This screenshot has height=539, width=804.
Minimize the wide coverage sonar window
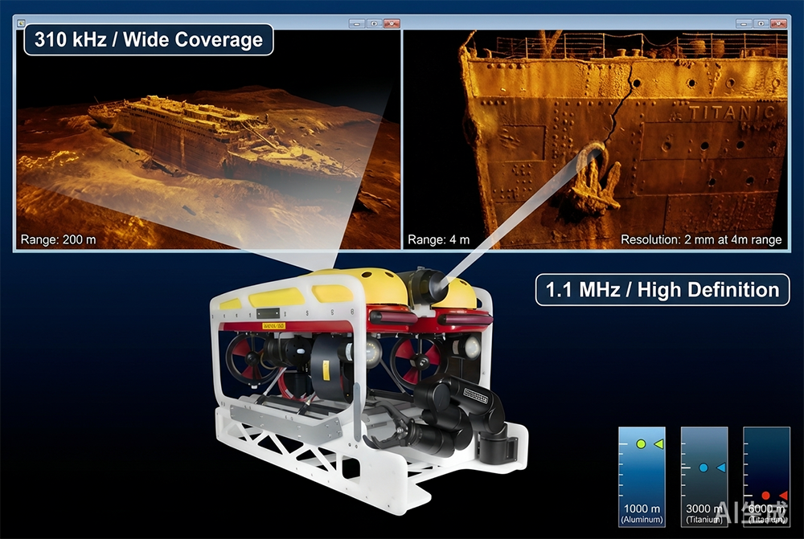tap(357, 24)
